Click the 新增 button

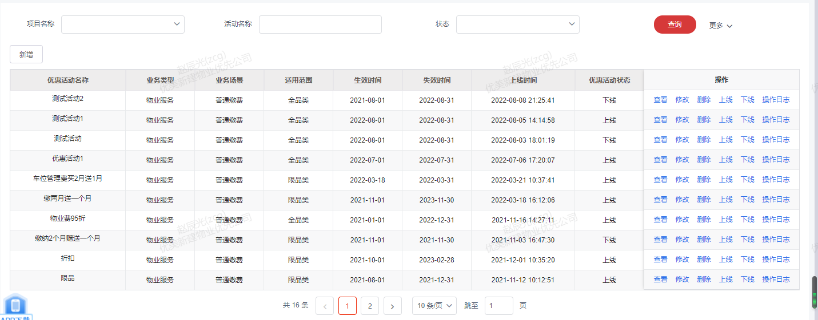point(26,54)
